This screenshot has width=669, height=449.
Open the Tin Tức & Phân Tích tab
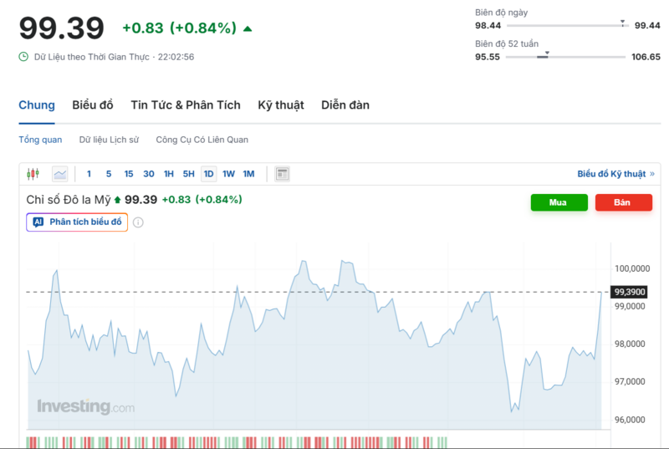186,105
